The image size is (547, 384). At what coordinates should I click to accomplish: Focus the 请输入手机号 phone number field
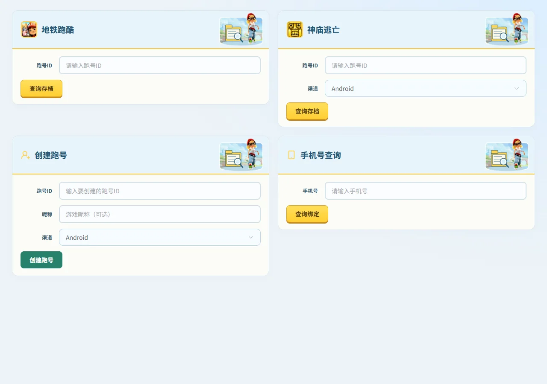point(426,191)
